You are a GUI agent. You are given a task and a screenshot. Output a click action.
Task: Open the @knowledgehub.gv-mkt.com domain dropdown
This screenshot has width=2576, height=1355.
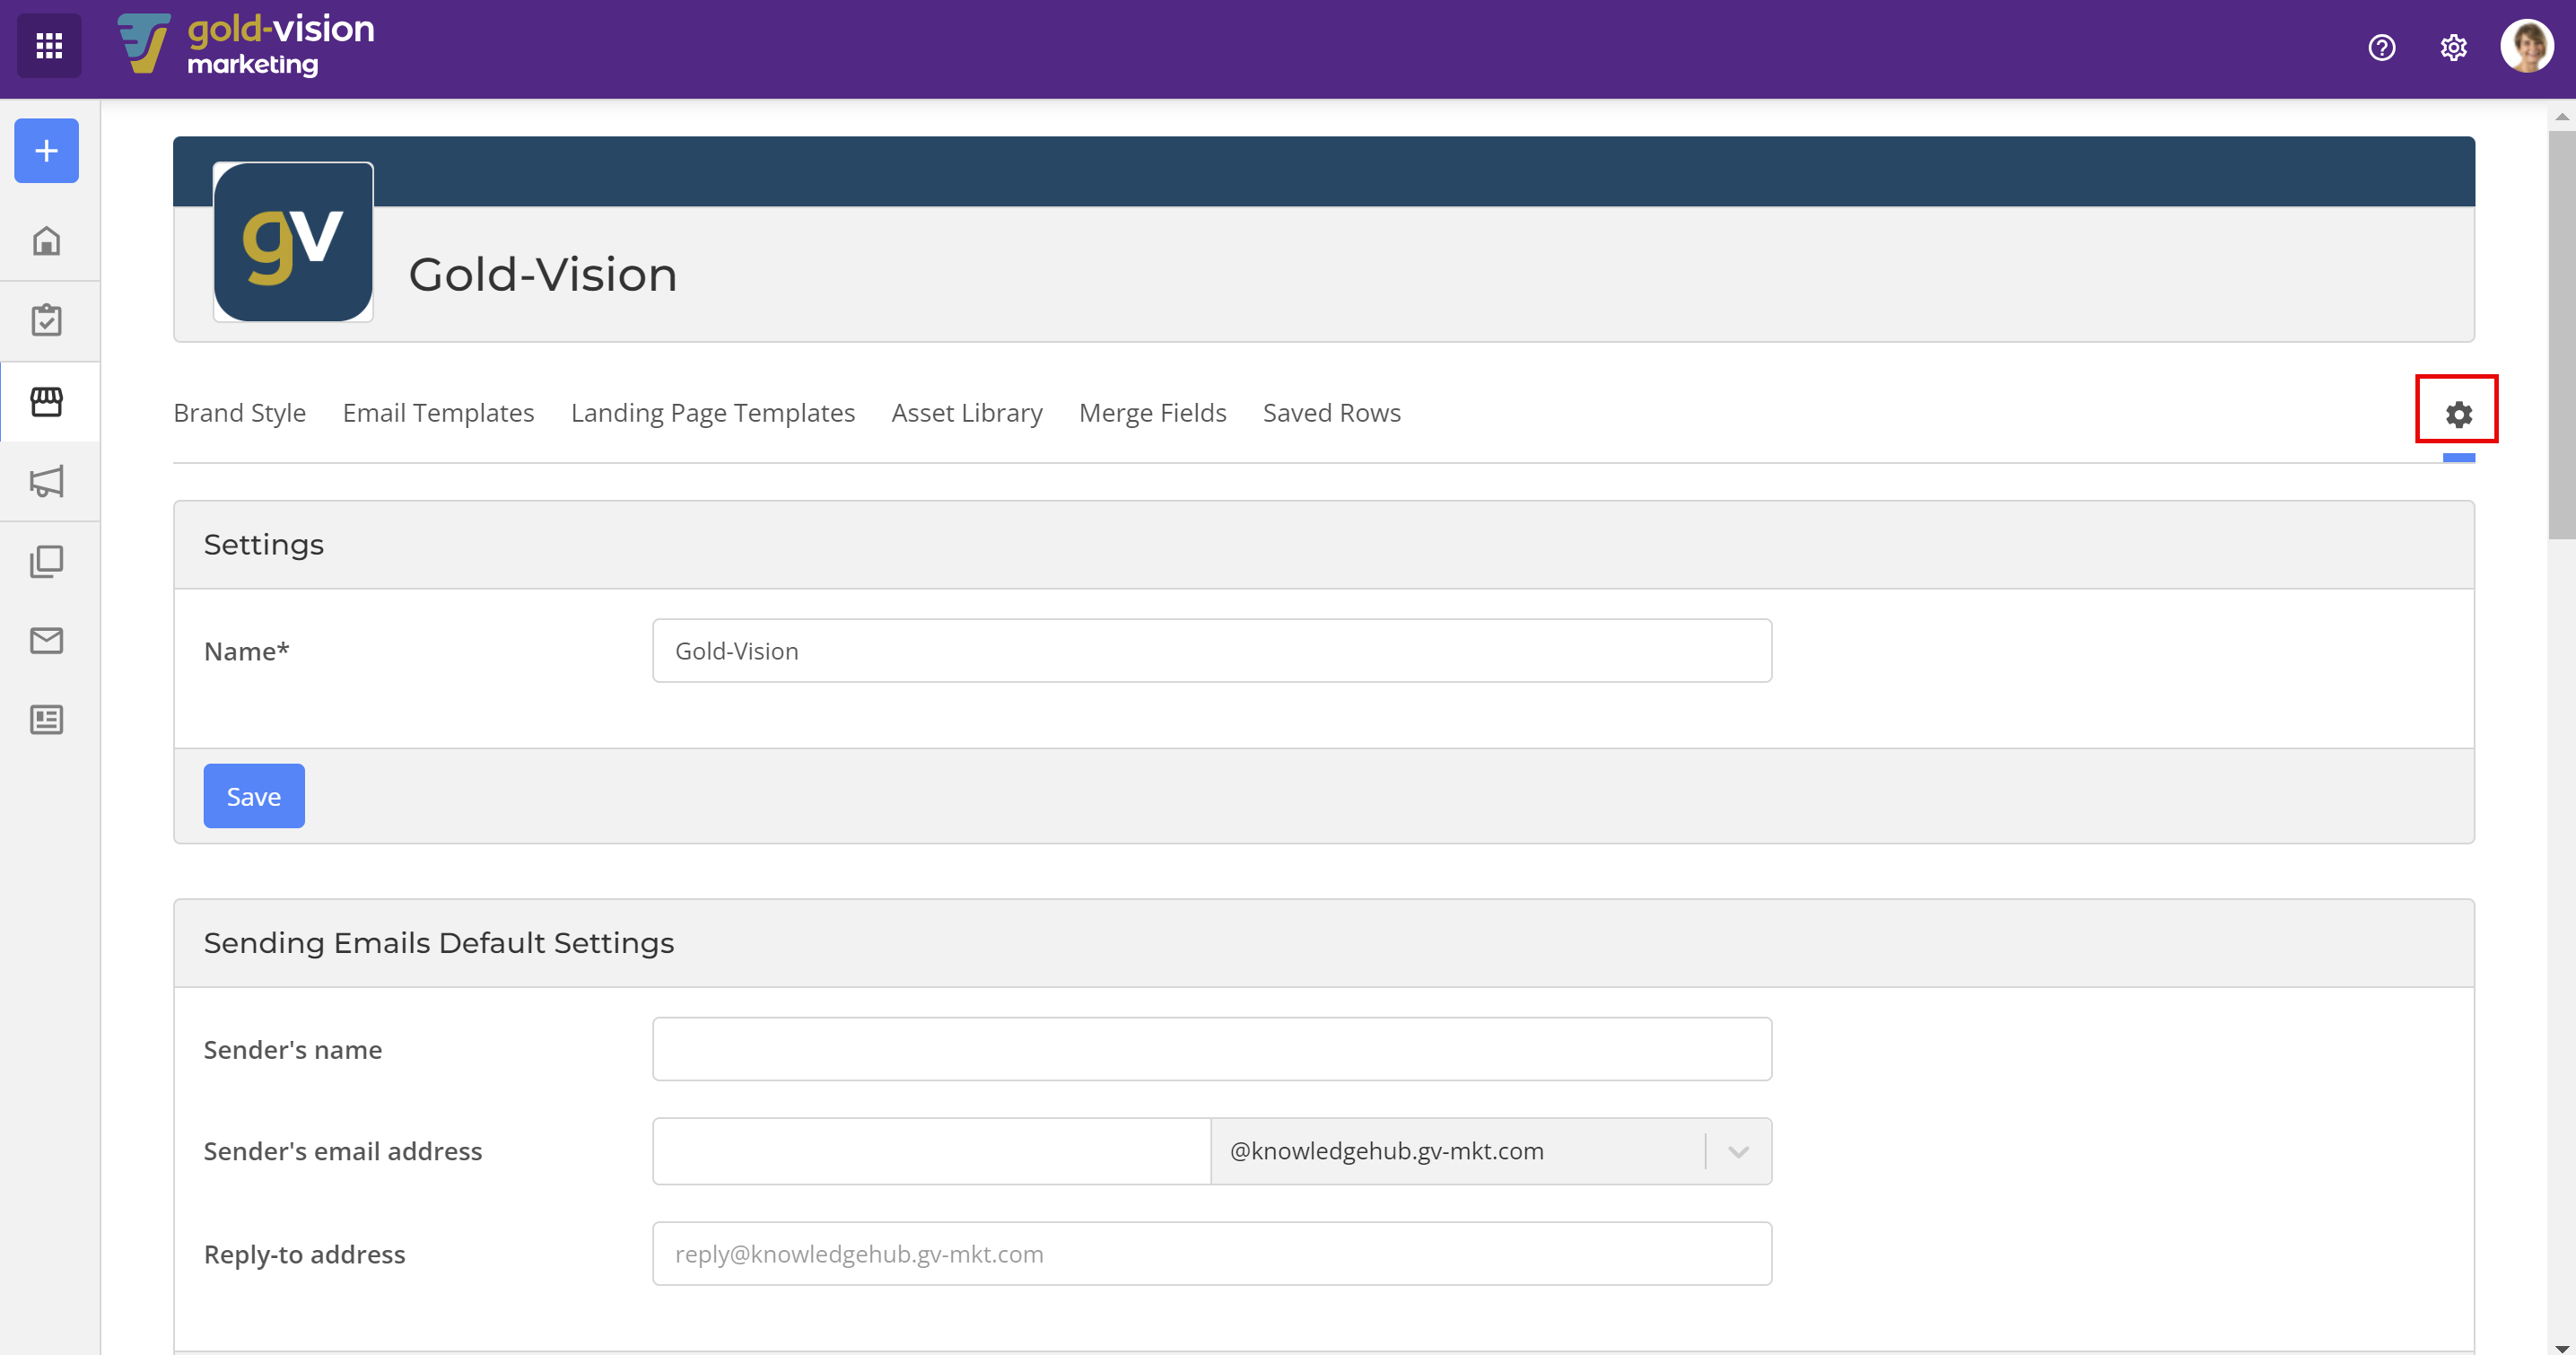(x=1491, y=1151)
